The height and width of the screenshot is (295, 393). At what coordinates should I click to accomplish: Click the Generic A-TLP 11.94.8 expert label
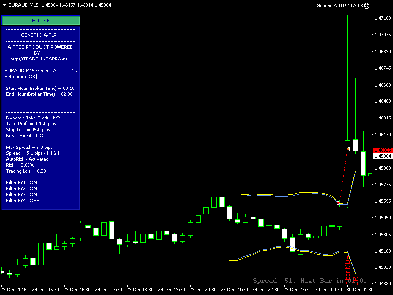tap(339, 6)
